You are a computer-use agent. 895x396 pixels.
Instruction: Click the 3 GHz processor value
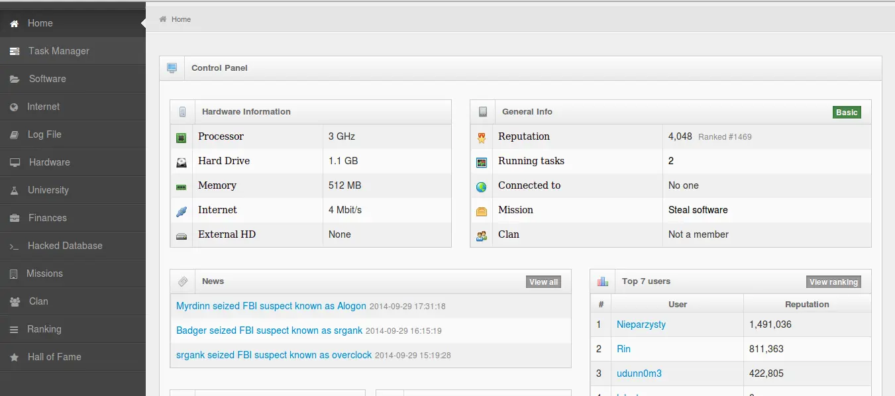pyautogui.click(x=342, y=136)
